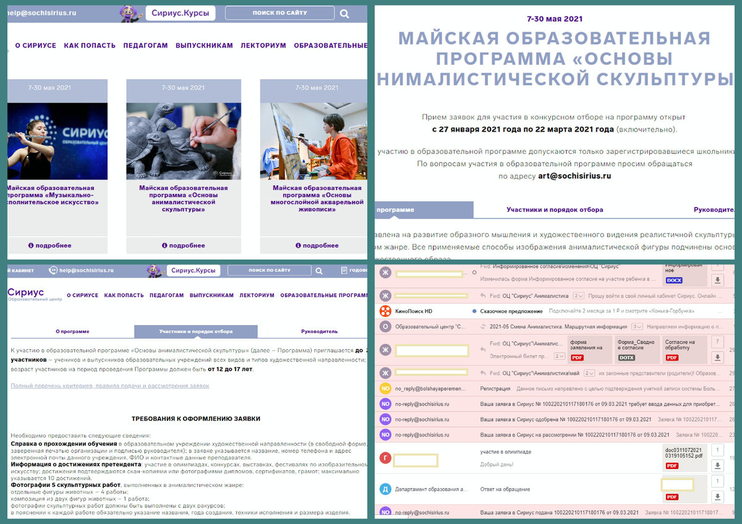Screen dimensions: 742x524
Task: Expand thread count '2' on 'Анималистика\май' email
Action: 589,373
